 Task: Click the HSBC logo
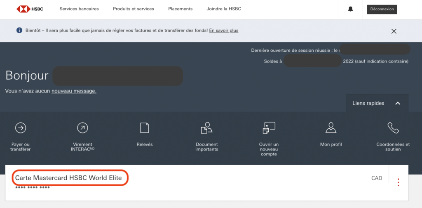[30, 9]
